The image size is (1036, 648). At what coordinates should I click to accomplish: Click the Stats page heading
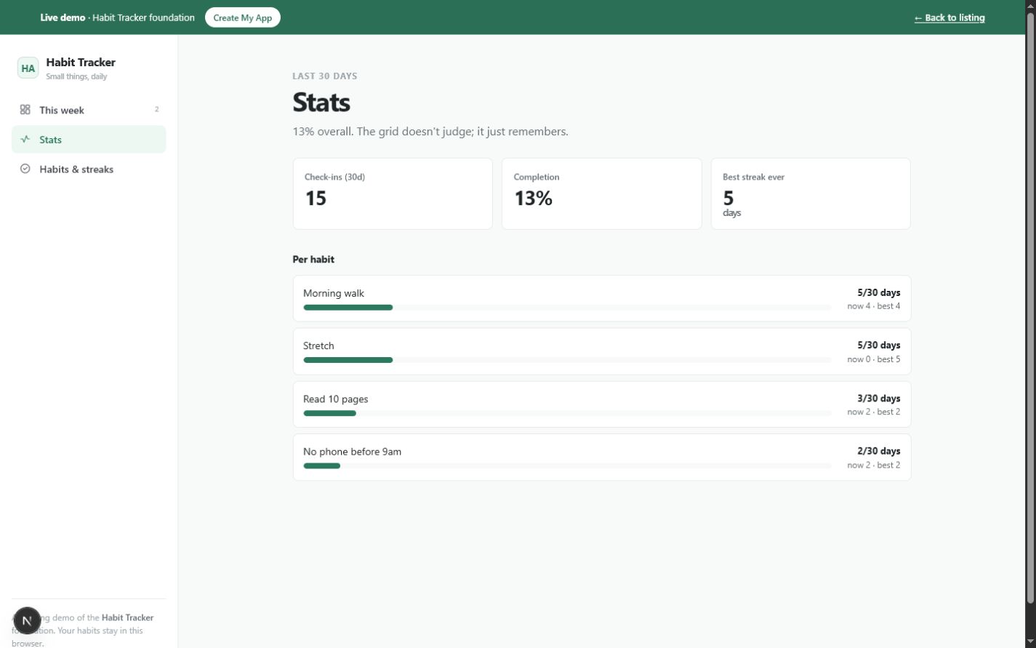321,102
